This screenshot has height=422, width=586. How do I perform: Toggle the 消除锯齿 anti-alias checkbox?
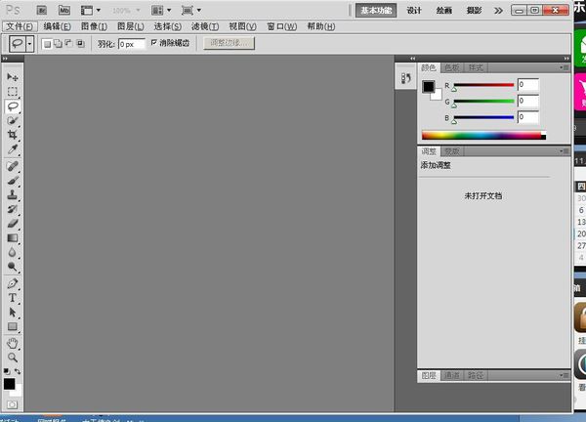[x=153, y=44]
